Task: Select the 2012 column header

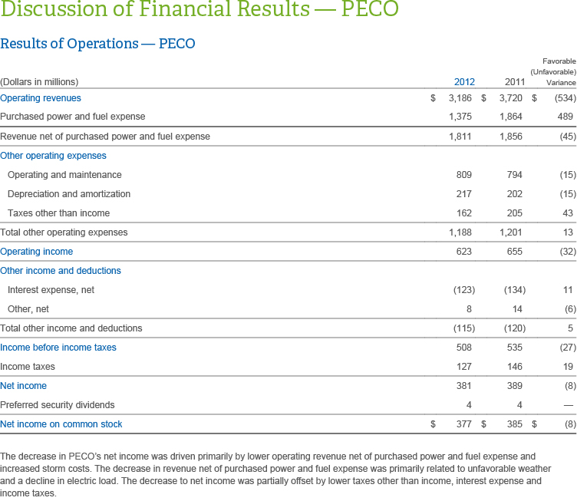Action: point(464,82)
